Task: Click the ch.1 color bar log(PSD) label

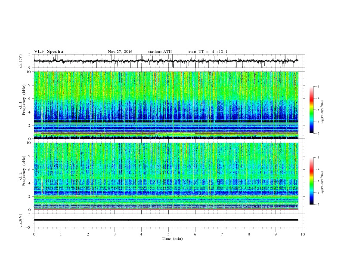Action: pos(322,112)
